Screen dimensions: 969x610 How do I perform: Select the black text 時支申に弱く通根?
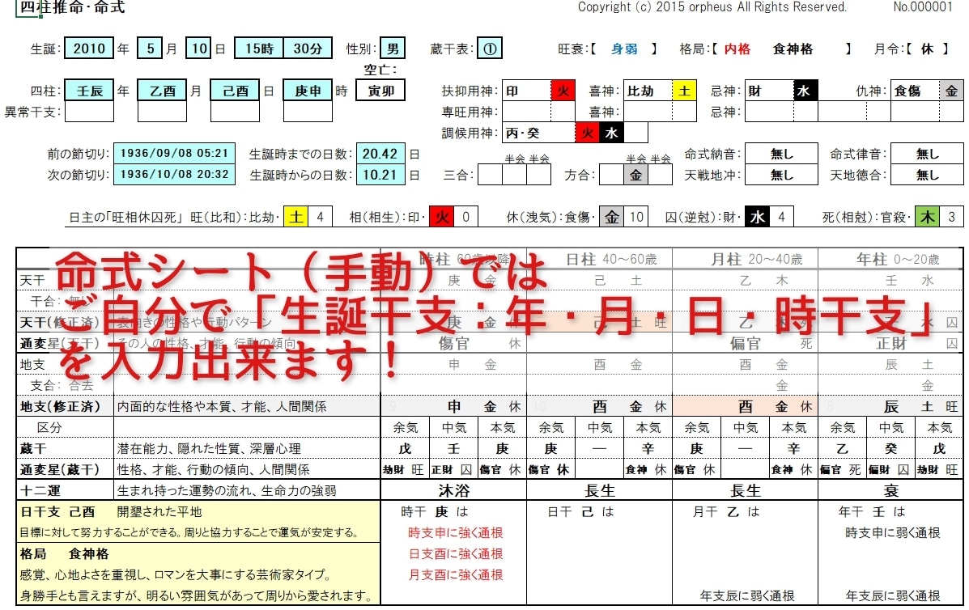click(x=892, y=532)
